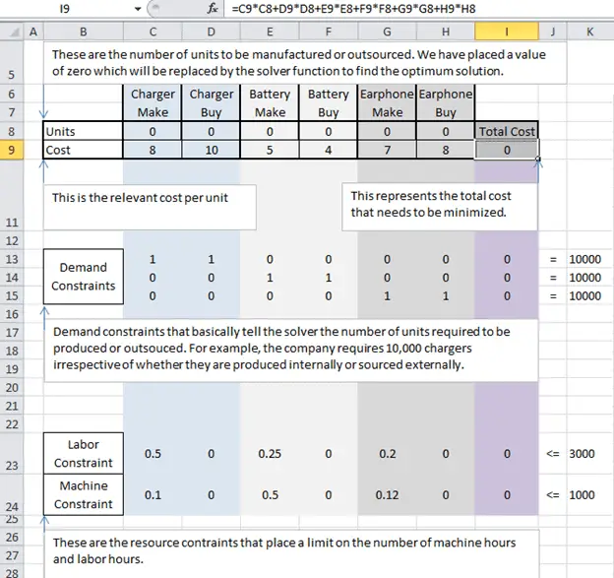This screenshot has width=614, height=578.
Task: Click the <= sign in the Labor row
Action: pyautogui.click(x=553, y=453)
